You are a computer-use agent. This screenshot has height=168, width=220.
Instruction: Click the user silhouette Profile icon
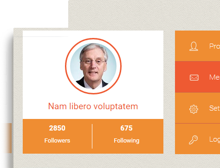pyautogui.click(x=194, y=46)
